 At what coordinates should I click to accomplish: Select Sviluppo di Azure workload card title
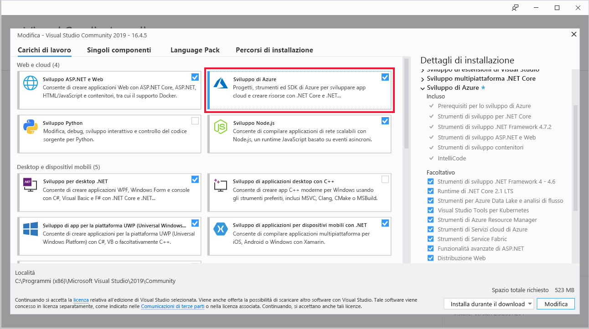[254, 79]
